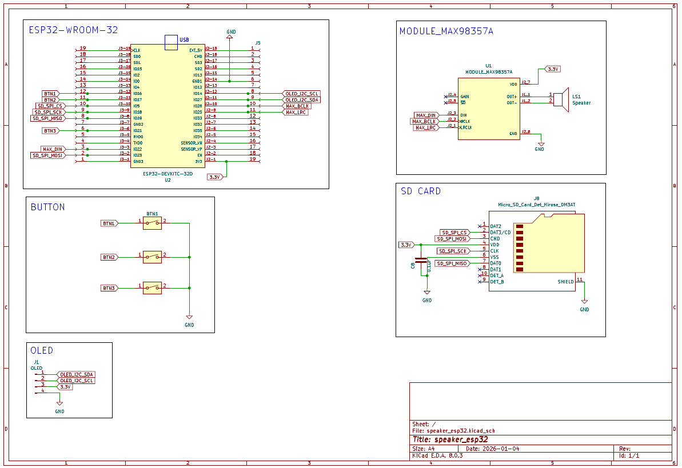This screenshot has height=468, width=682.
Task: Click the 'Date: 2026-01-04' field
Action: pos(492,449)
